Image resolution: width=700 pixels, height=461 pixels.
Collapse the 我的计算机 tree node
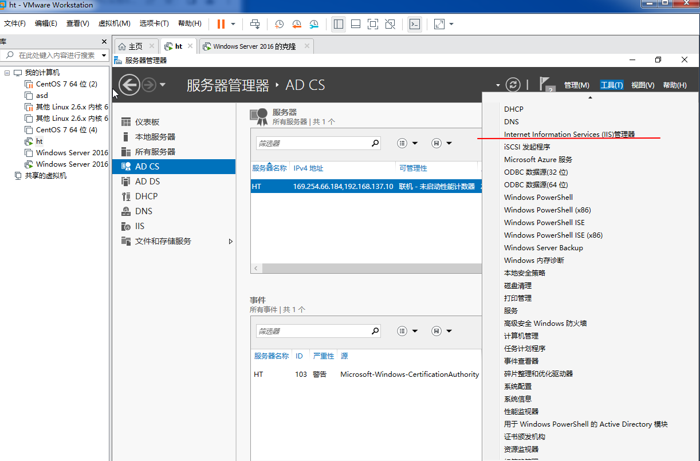click(7, 73)
